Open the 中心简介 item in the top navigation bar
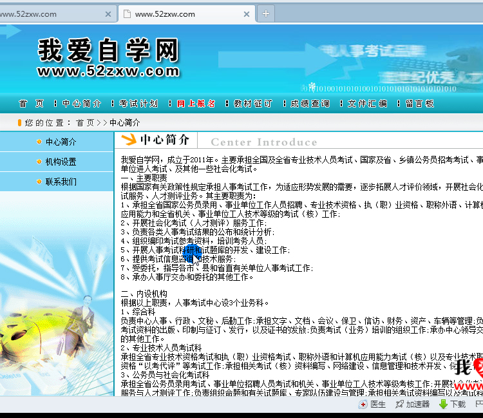The image size is (483, 418). coord(82,104)
